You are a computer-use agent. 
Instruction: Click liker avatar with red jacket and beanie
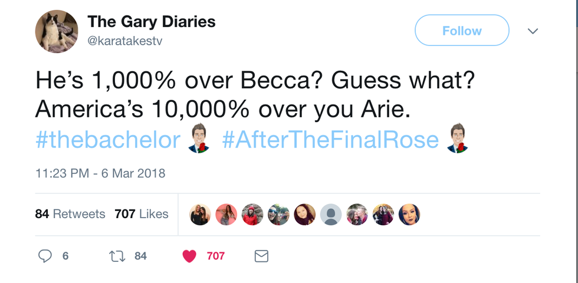[x=252, y=215]
